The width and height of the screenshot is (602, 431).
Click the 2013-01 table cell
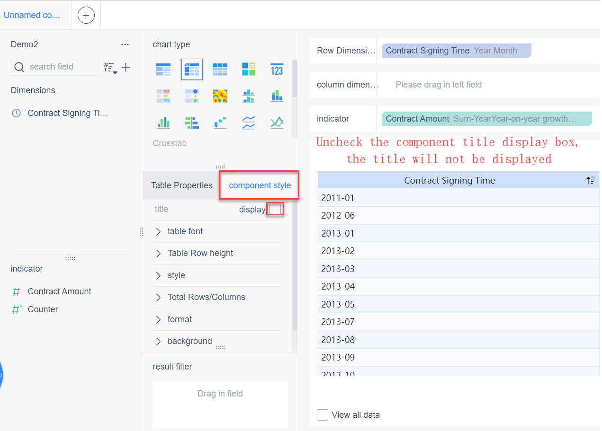458,233
